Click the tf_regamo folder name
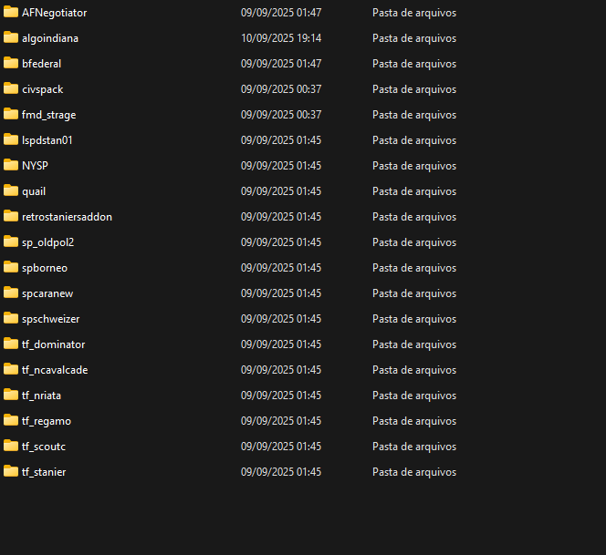Image resolution: width=606 pixels, height=555 pixels. (x=46, y=421)
